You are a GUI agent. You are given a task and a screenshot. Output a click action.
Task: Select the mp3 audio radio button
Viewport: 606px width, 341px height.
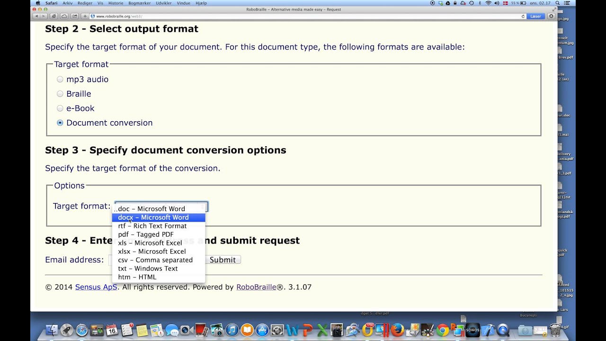tap(60, 79)
